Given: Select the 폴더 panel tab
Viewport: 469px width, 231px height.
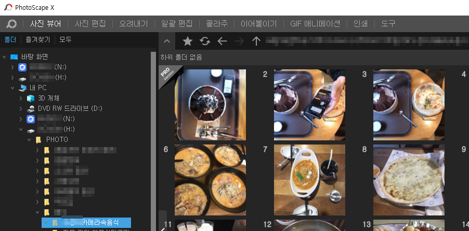Looking at the screenshot, I should click(10, 40).
